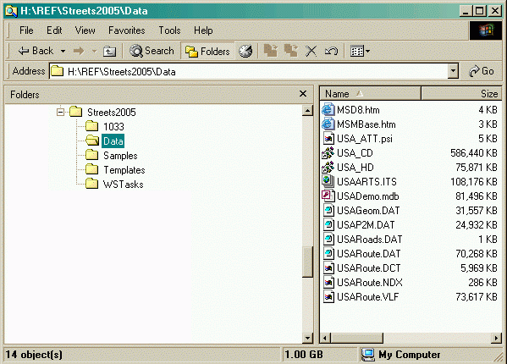Click the Up one level folder icon

pyautogui.click(x=110, y=51)
